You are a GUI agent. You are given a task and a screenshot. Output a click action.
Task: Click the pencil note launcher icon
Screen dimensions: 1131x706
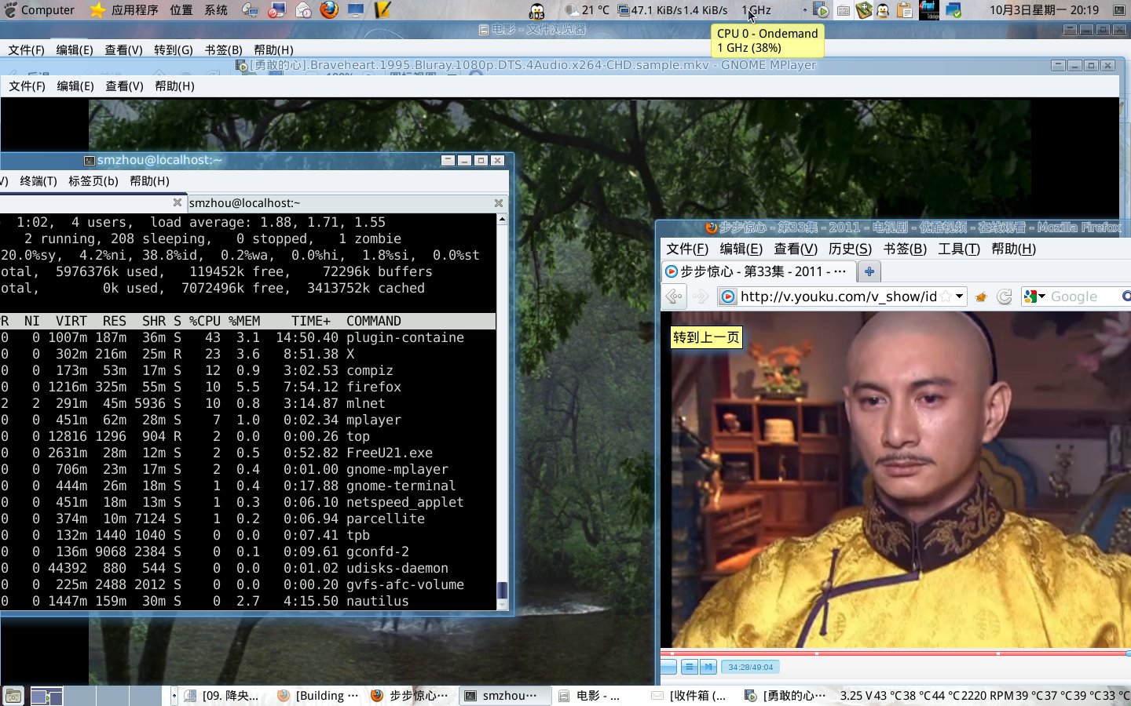pyautogui.click(x=382, y=10)
